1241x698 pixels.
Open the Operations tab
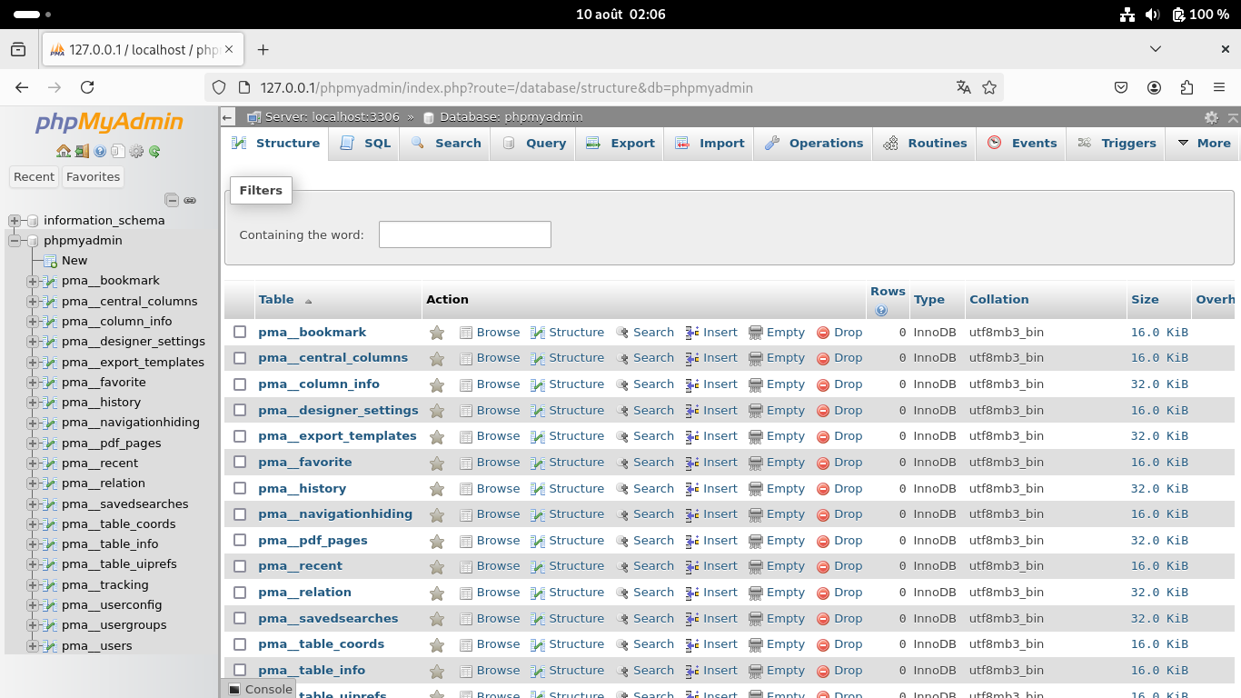(x=813, y=143)
